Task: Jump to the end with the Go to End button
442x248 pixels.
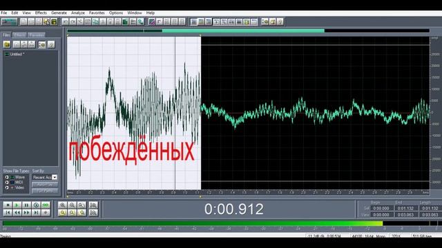Action: (36, 213)
